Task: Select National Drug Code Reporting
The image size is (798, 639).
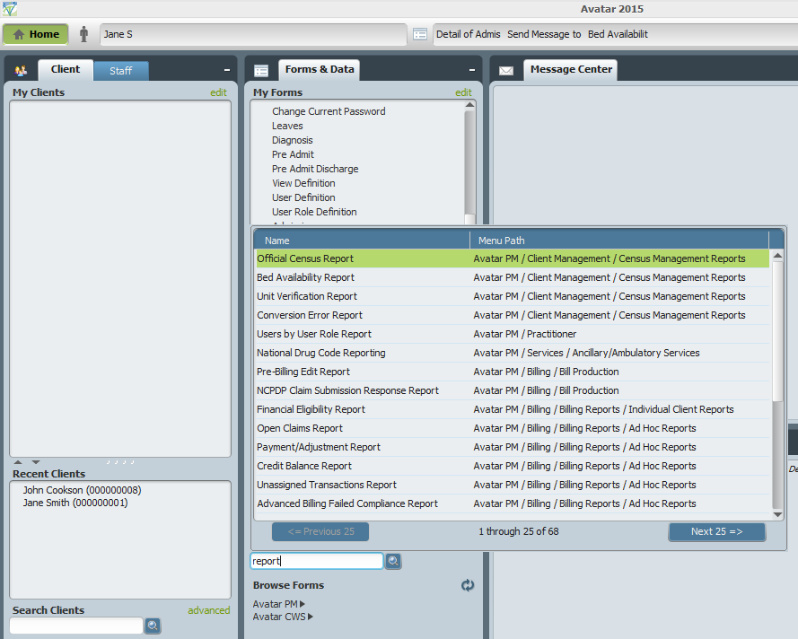Action: (513, 353)
